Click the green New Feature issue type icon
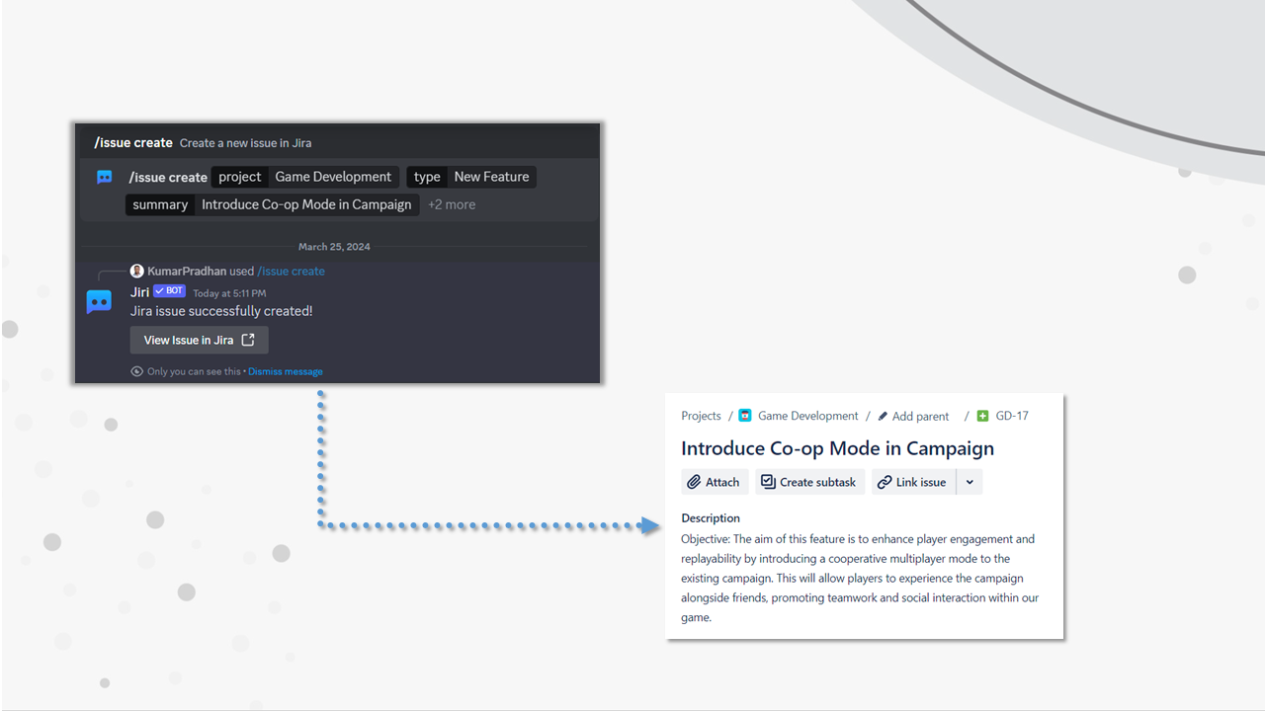This screenshot has height=711, width=1265. point(982,416)
